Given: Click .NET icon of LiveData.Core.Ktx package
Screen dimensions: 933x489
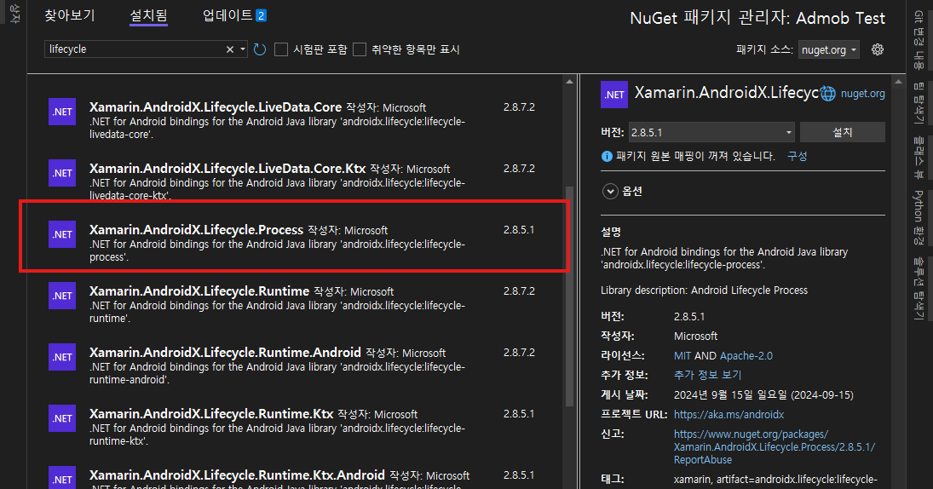Looking at the screenshot, I should (62, 173).
